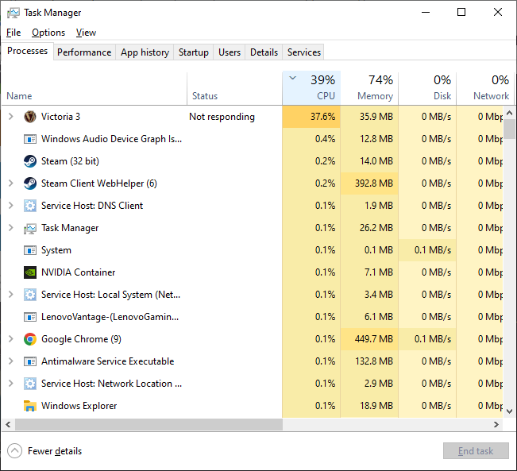
Task: Click the 37.6% CPU value
Action: tap(322, 117)
